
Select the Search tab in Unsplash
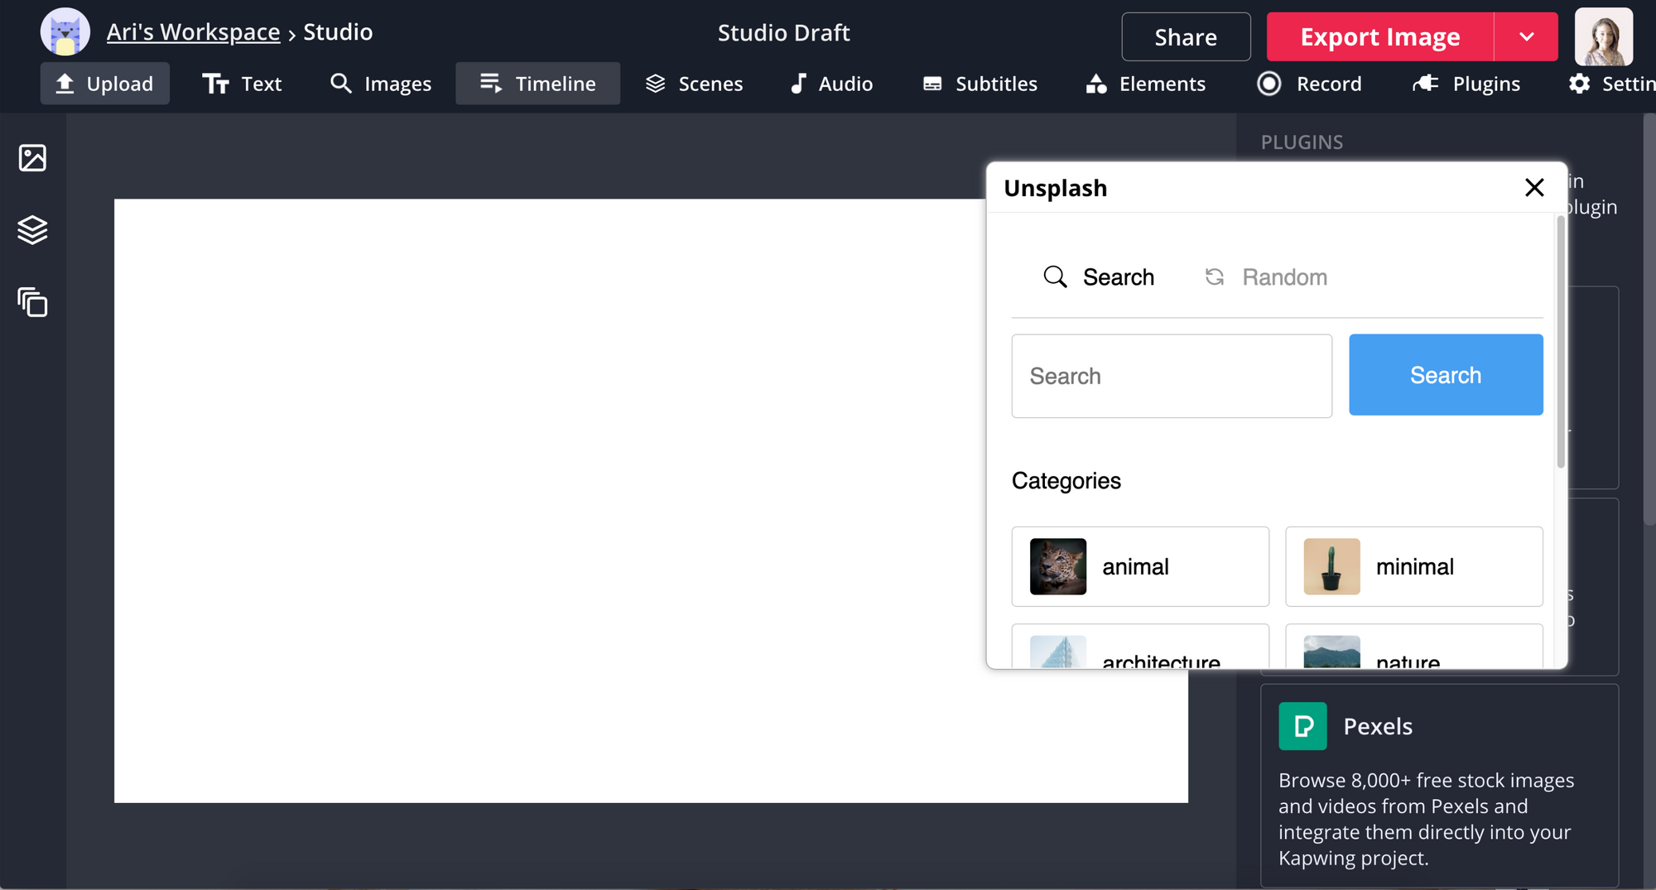(1099, 277)
